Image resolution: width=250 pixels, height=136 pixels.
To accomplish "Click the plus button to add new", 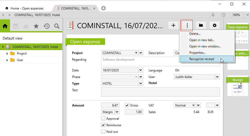I will point(173,25).
